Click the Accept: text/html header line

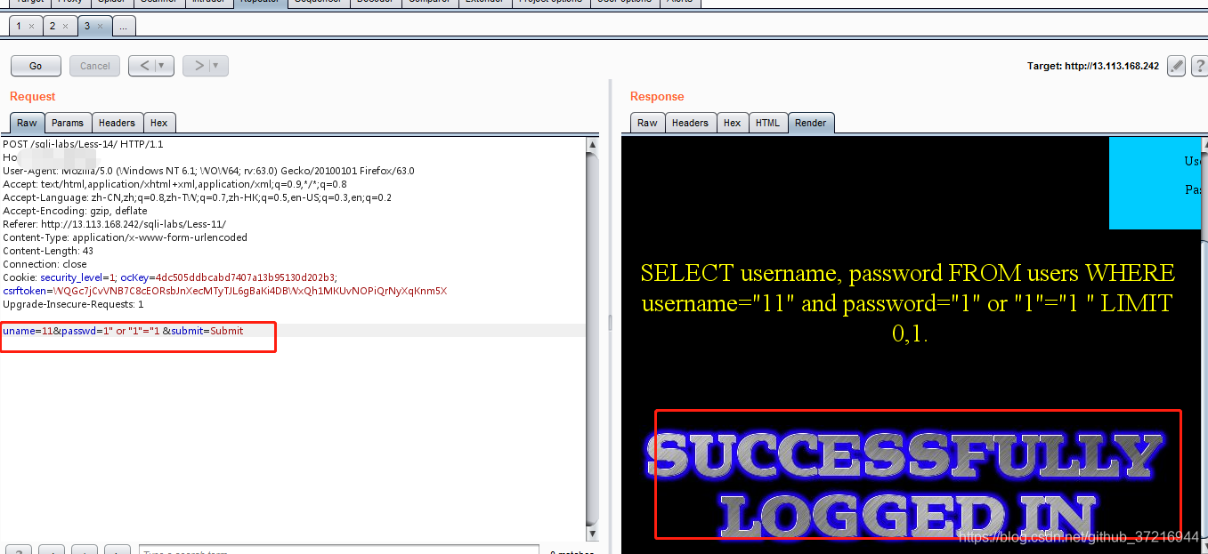(x=174, y=184)
